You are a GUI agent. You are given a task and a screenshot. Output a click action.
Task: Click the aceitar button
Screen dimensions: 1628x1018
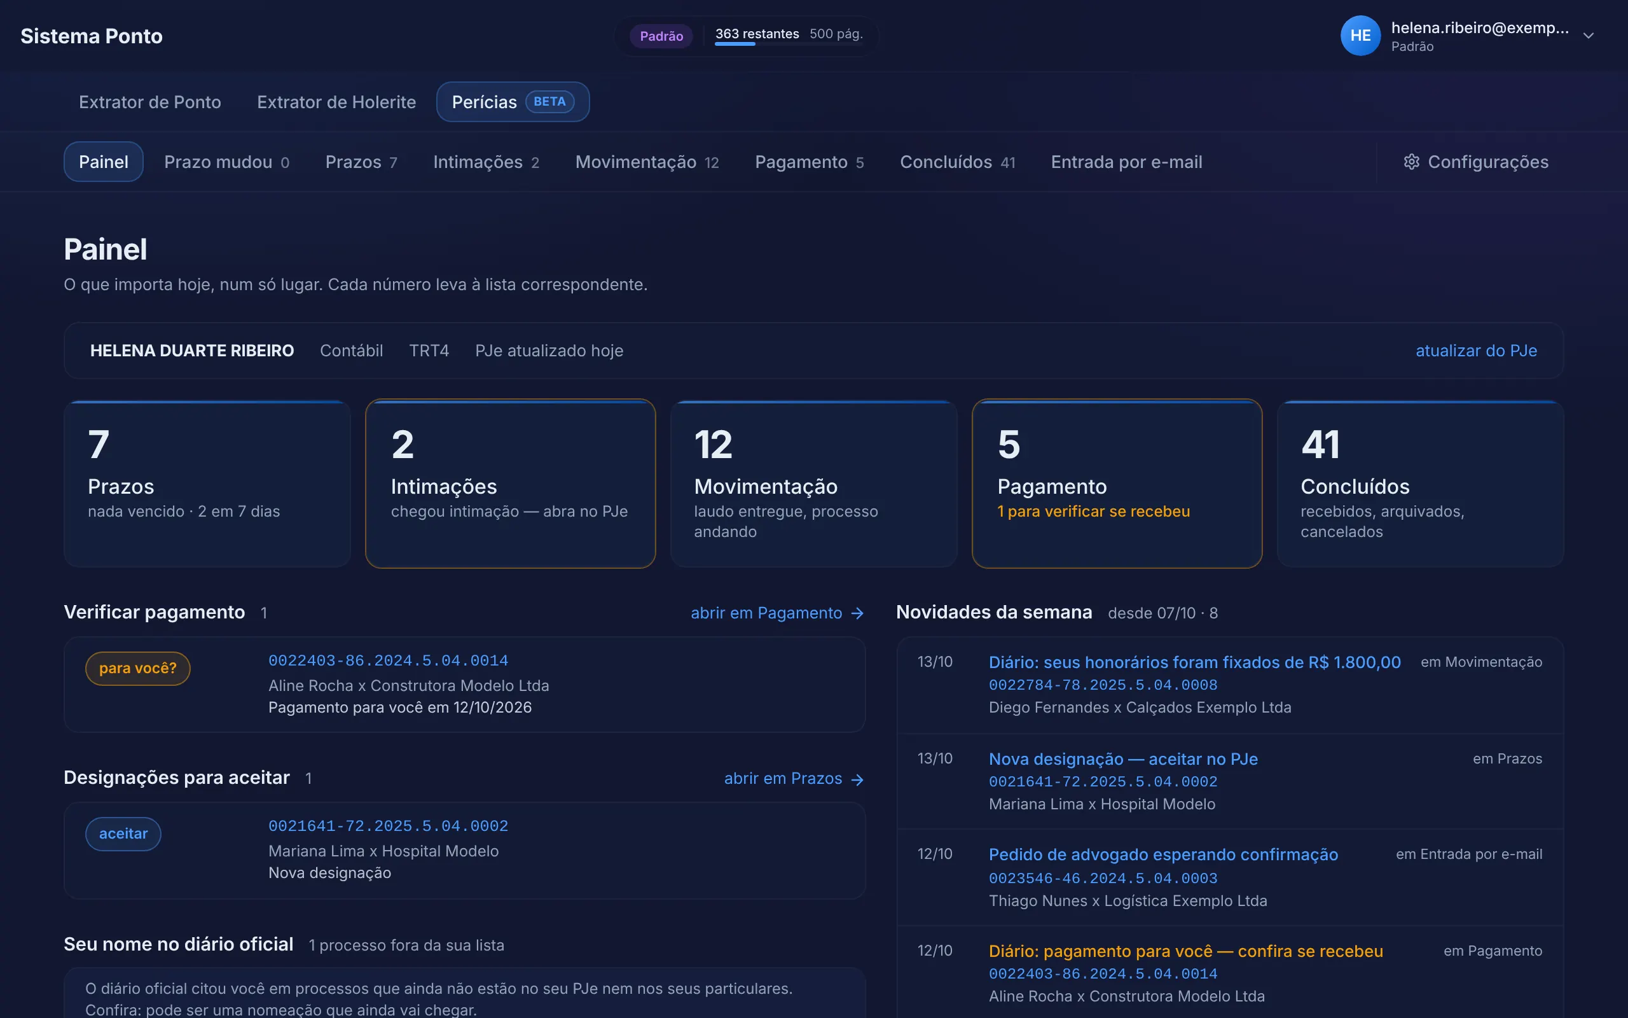point(123,833)
